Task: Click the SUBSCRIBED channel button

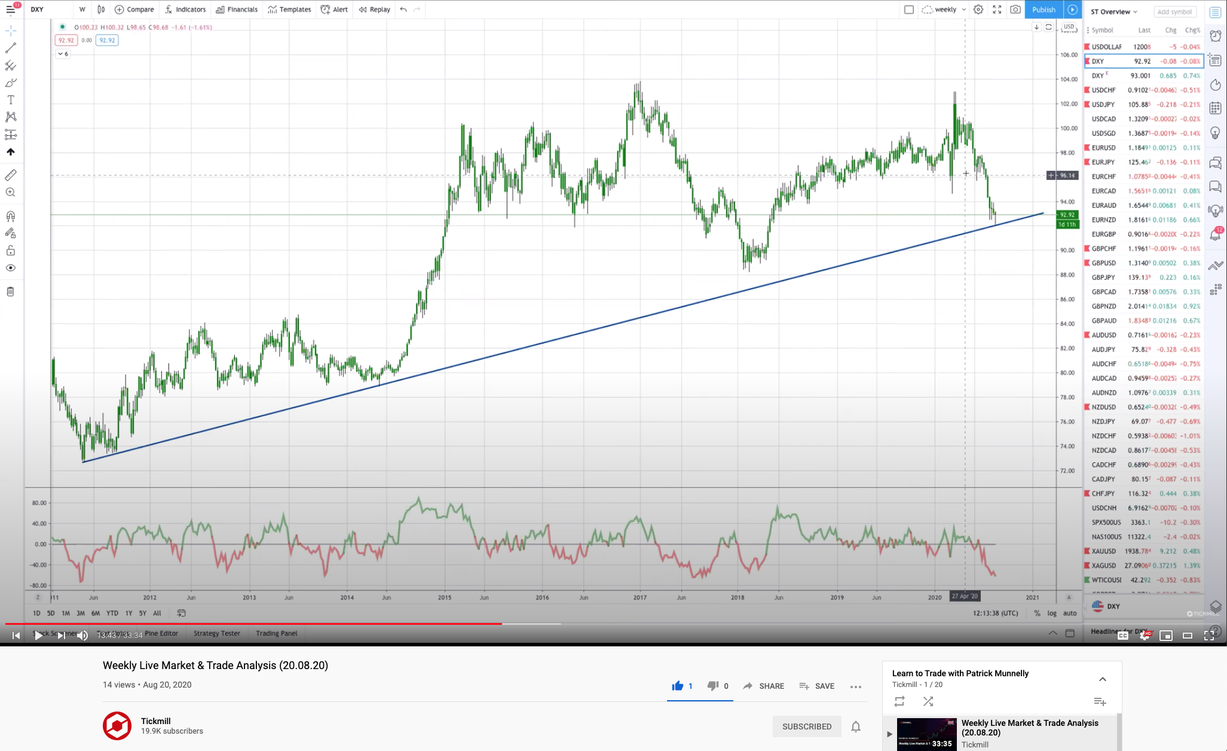Action: [x=807, y=726]
